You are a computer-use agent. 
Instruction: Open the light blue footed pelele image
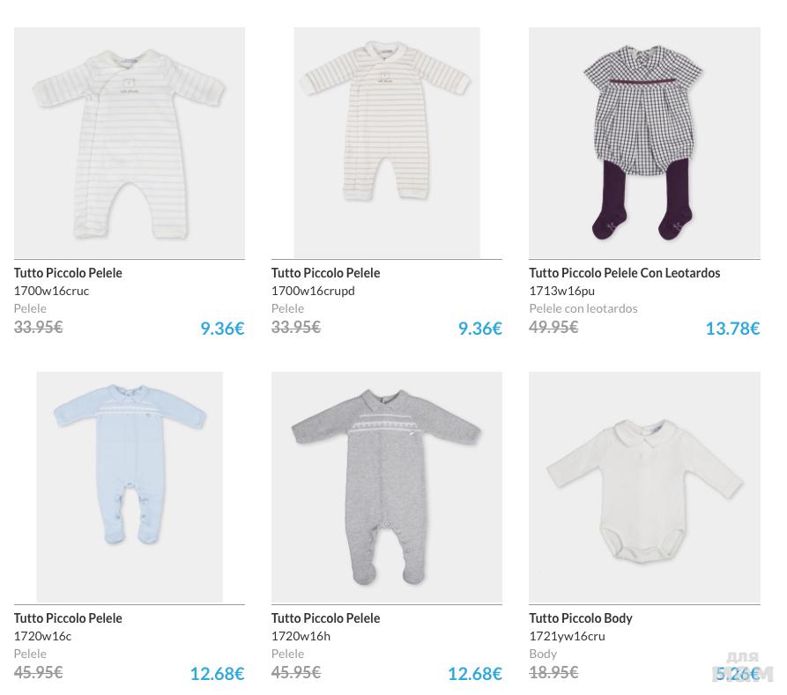point(129,486)
